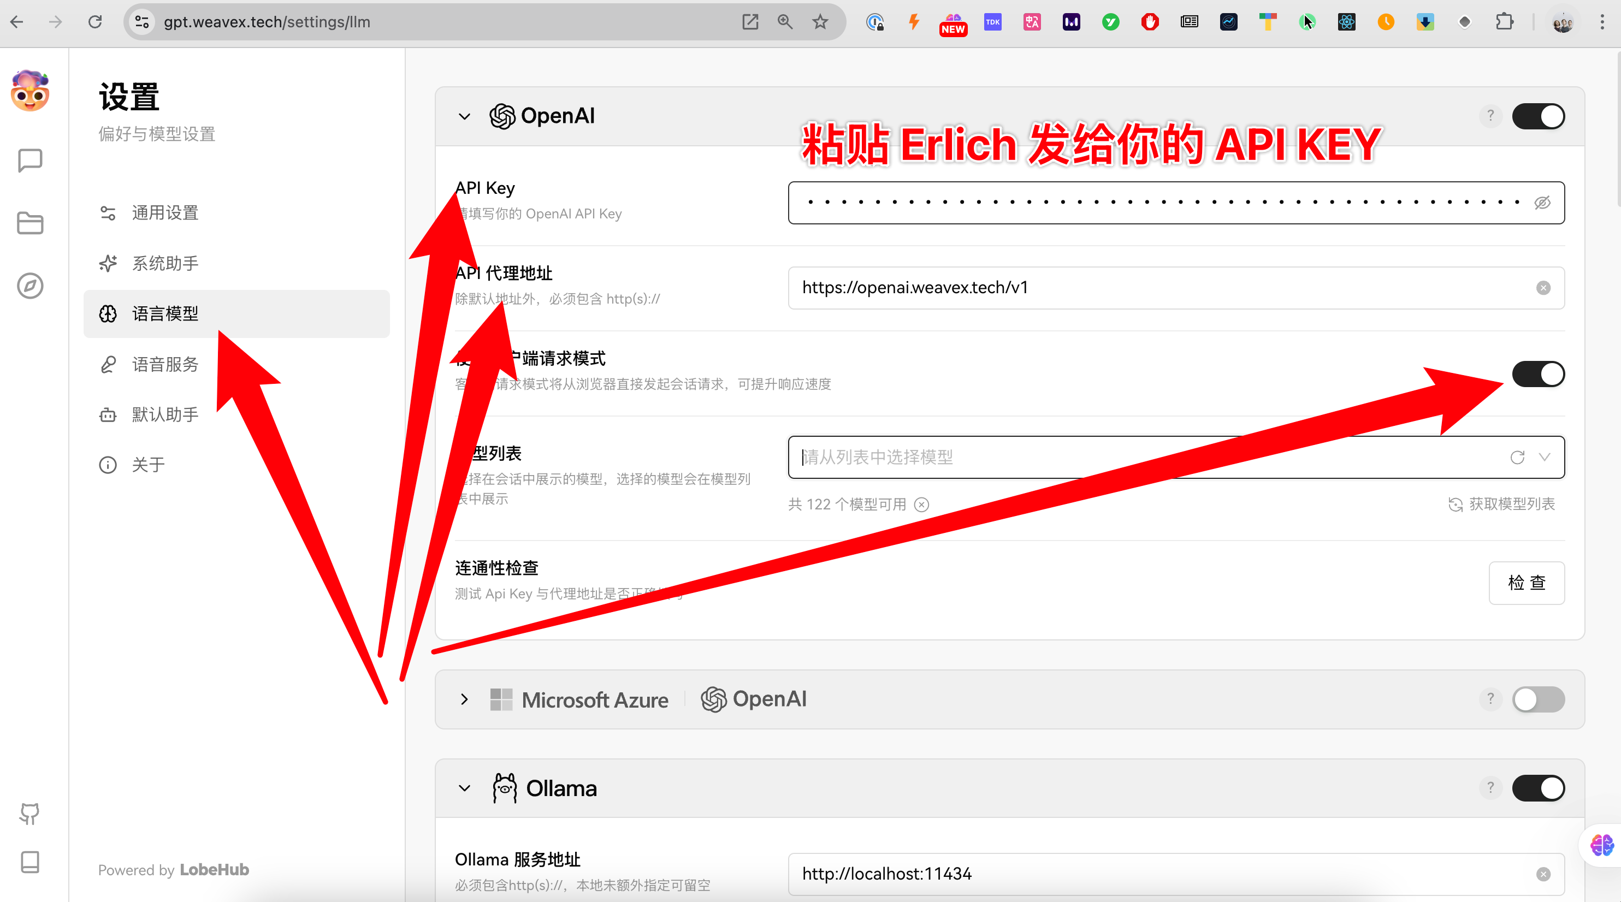1621x902 pixels.
Task: Click the React DevTools extension icon
Action: 1347,22
